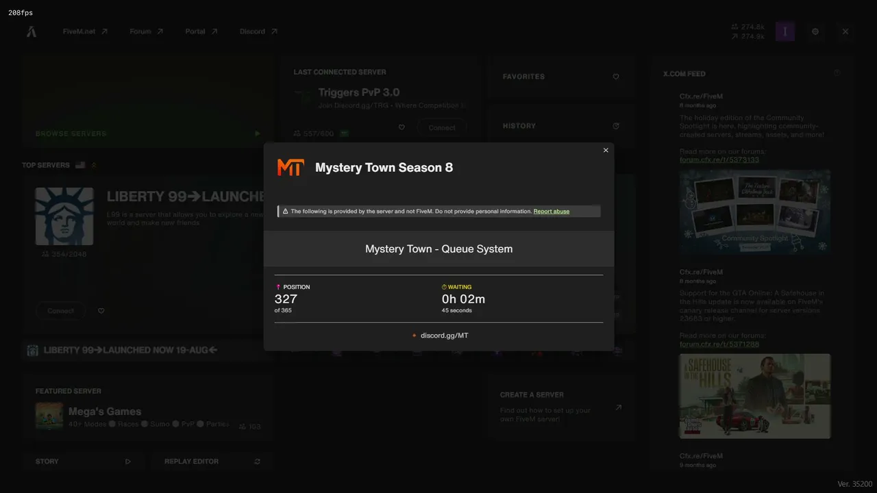The image size is (877, 493).
Task: Close the Mystery Town queue dialog
Action: tap(606, 151)
